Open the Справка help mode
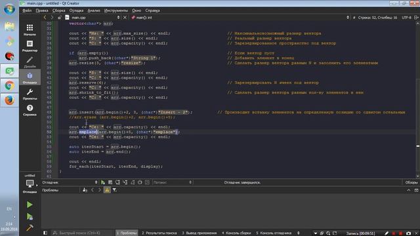Image resolution: width=420 pixels, height=236 pixels. 30,110
